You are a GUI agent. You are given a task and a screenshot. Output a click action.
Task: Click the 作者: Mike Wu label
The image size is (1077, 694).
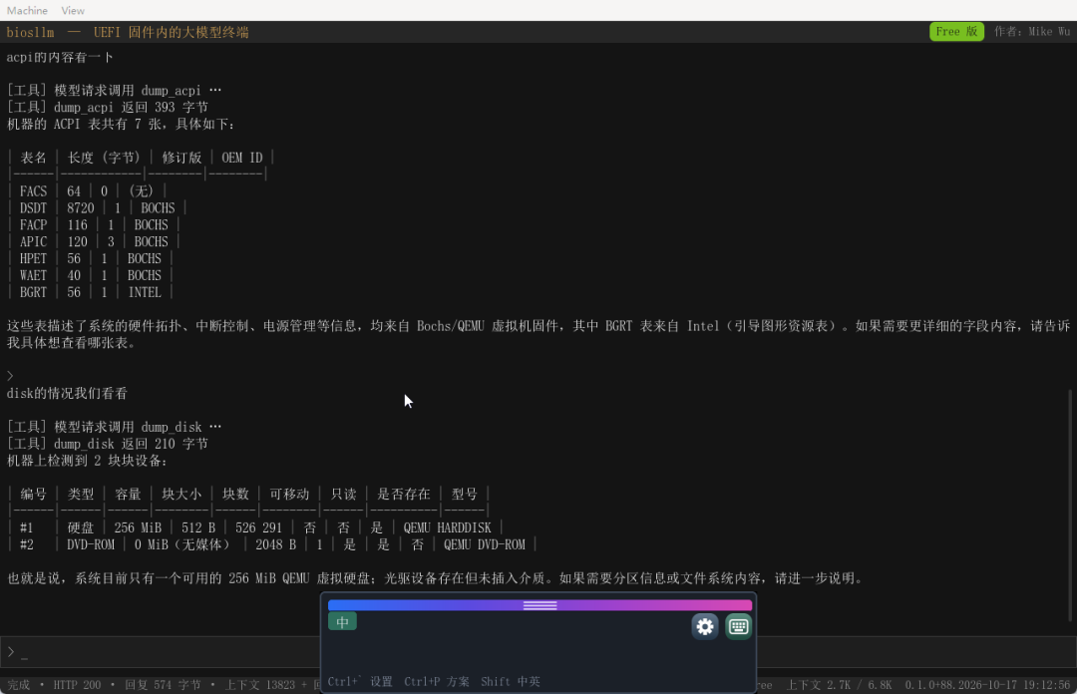point(1032,32)
